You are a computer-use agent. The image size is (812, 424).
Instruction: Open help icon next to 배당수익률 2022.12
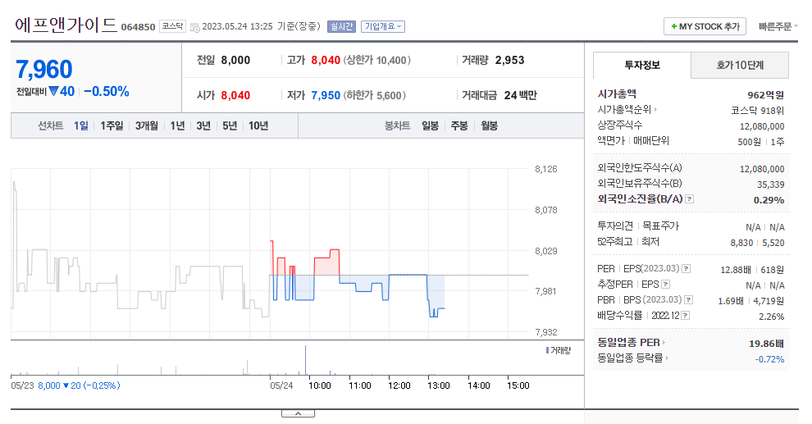685,315
